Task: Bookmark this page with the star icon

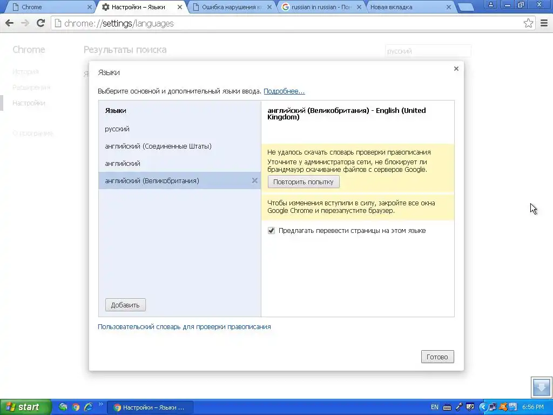Action: click(x=528, y=23)
